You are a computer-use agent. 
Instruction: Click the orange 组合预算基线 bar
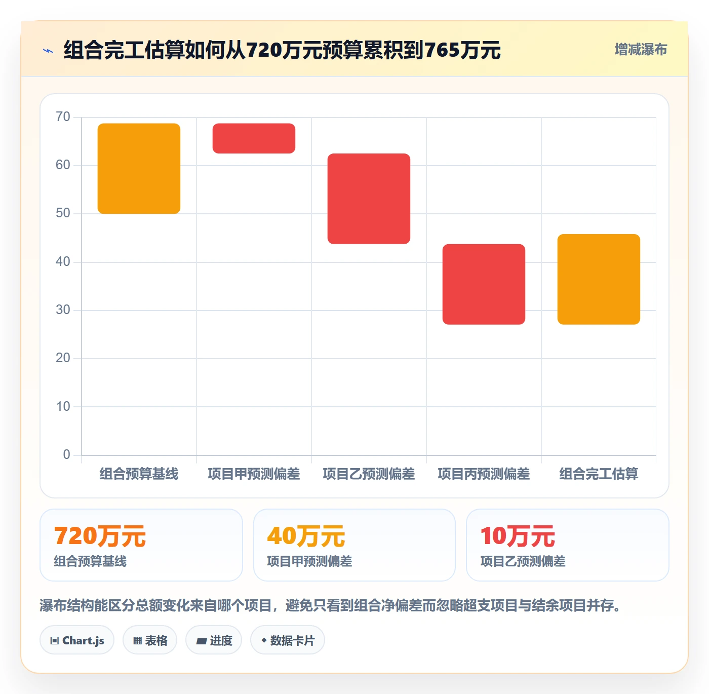(139, 169)
